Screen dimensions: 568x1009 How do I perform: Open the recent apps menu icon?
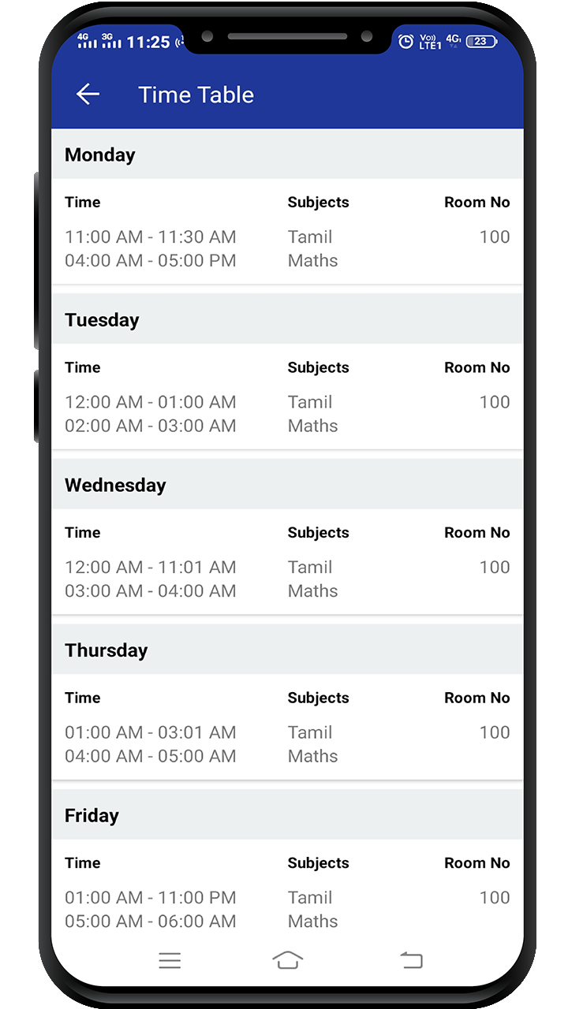(170, 960)
